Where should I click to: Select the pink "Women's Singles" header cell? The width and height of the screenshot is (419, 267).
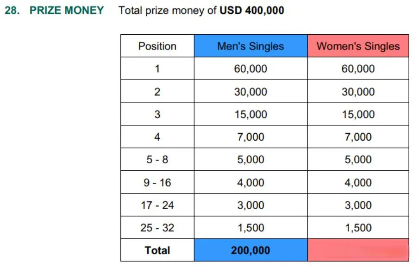(x=358, y=46)
